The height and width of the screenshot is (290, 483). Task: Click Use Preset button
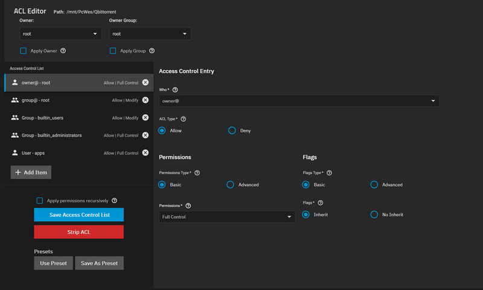coord(53,263)
